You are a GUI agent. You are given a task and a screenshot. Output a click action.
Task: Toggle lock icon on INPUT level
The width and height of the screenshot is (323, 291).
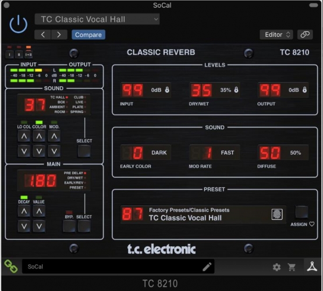[167, 90]
